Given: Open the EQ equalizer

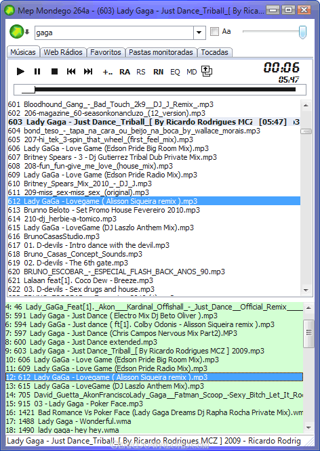Looking at the screenshot, I should click(175, 72).
